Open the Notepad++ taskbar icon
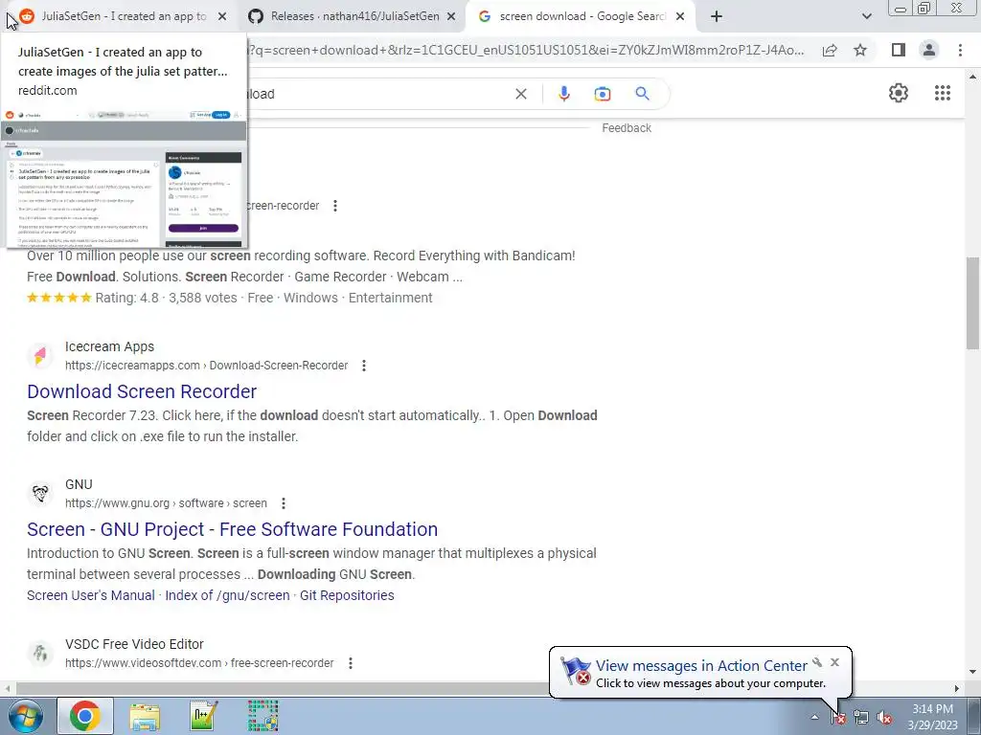 pos(204,716)
